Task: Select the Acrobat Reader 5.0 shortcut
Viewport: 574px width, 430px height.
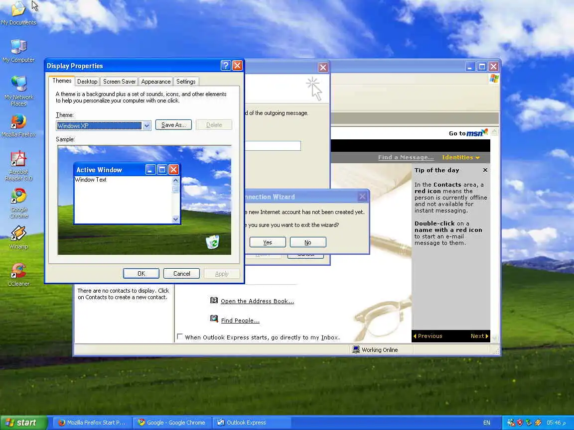Action: point(18,166)
